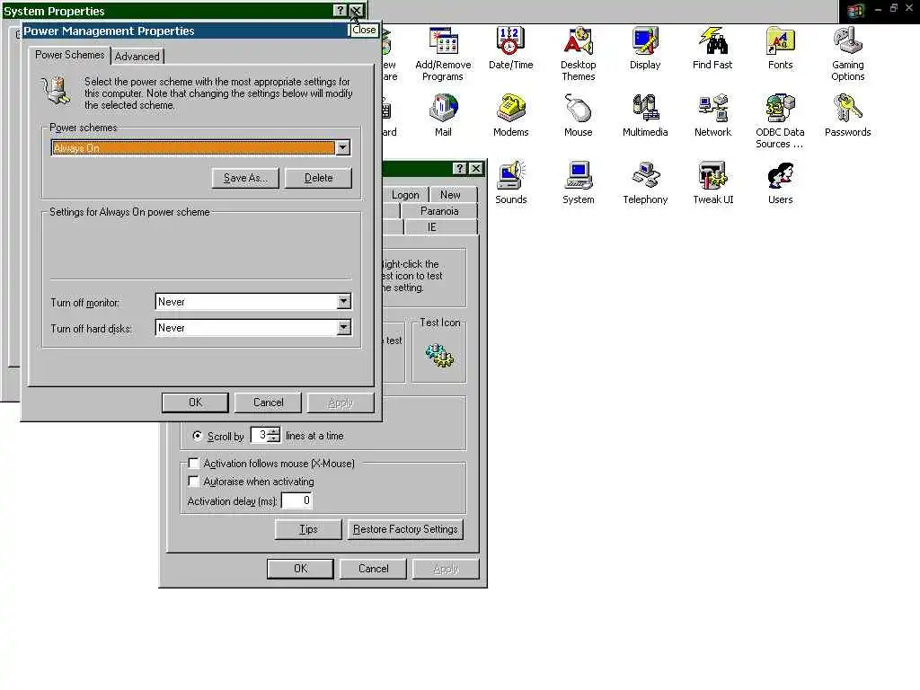Screen dimensions: 920x690
Task: Open ODBC Data Sources icon
Action: pyautogui.click(x=780, y=120)
